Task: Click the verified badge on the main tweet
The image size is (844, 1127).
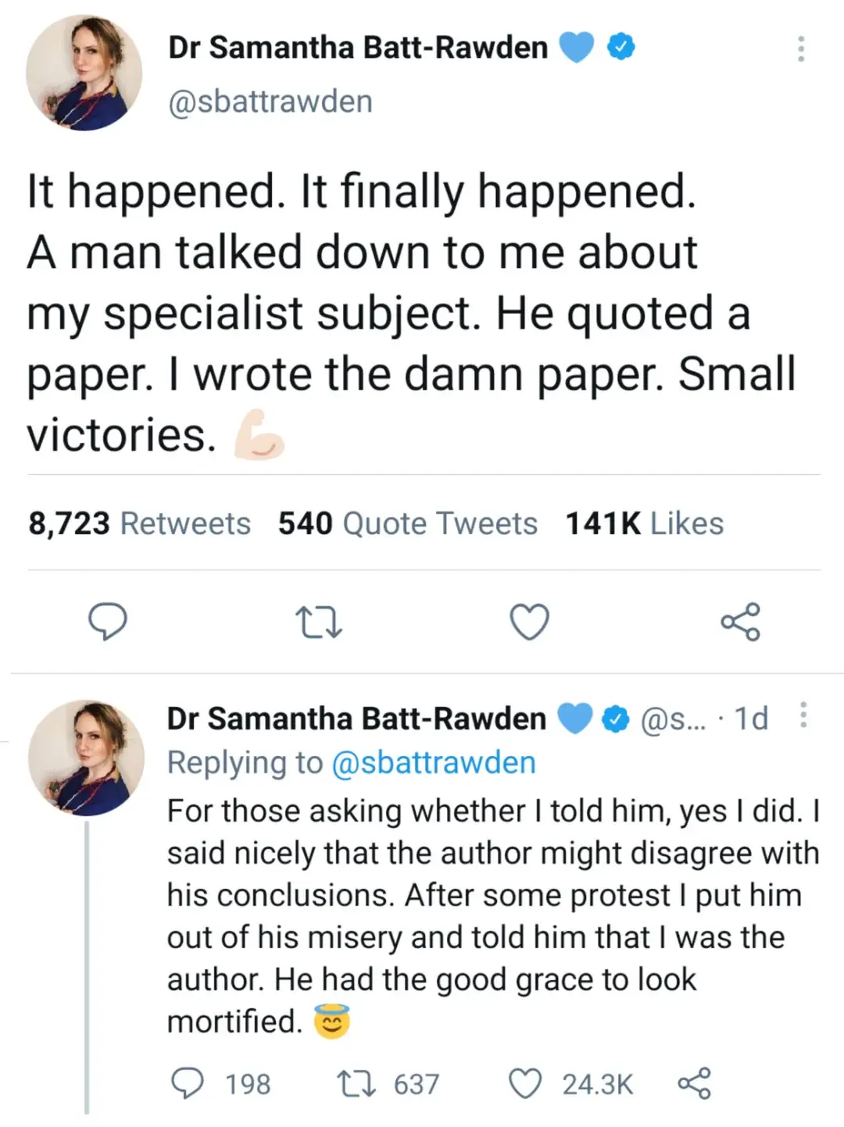Action: pyautogui.click(x=621, y=48)
